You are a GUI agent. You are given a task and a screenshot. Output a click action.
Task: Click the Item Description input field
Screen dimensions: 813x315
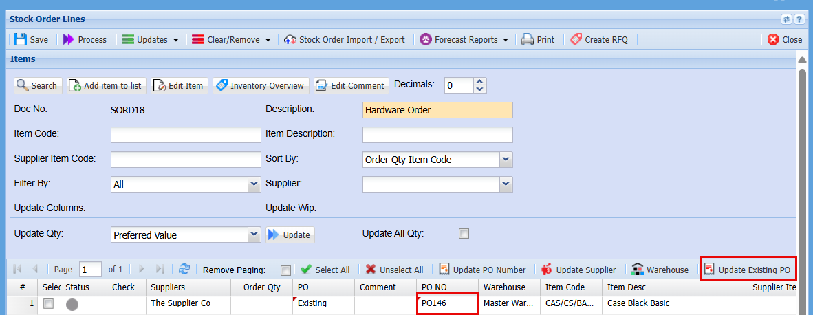[437, 135]
